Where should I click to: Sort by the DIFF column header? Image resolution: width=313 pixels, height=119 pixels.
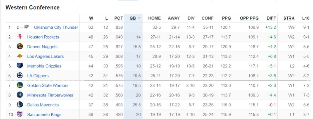[271, 18]
